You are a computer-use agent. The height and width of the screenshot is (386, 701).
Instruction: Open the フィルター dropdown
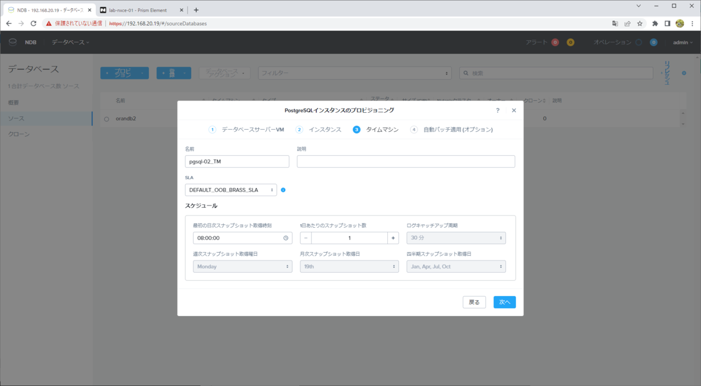tap(355, 73)
